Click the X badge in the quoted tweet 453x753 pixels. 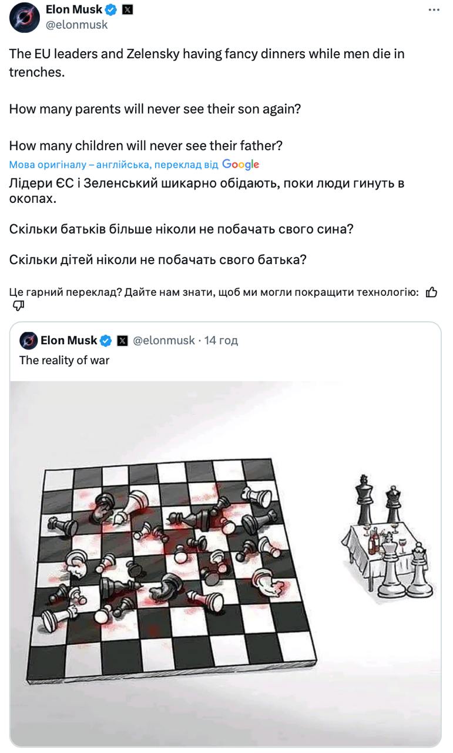click(122, 341)
